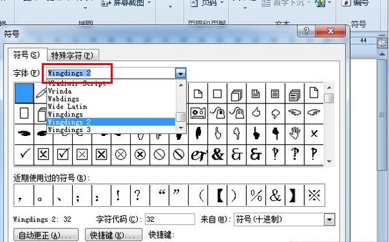The width and height of the screenshot is (389, 242).
Task: Select the open palm hand symbol
Action: (x=295, y=134)
